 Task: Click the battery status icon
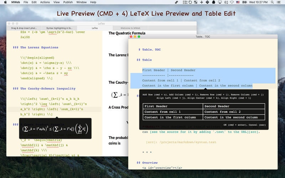(x=244, y=2)
